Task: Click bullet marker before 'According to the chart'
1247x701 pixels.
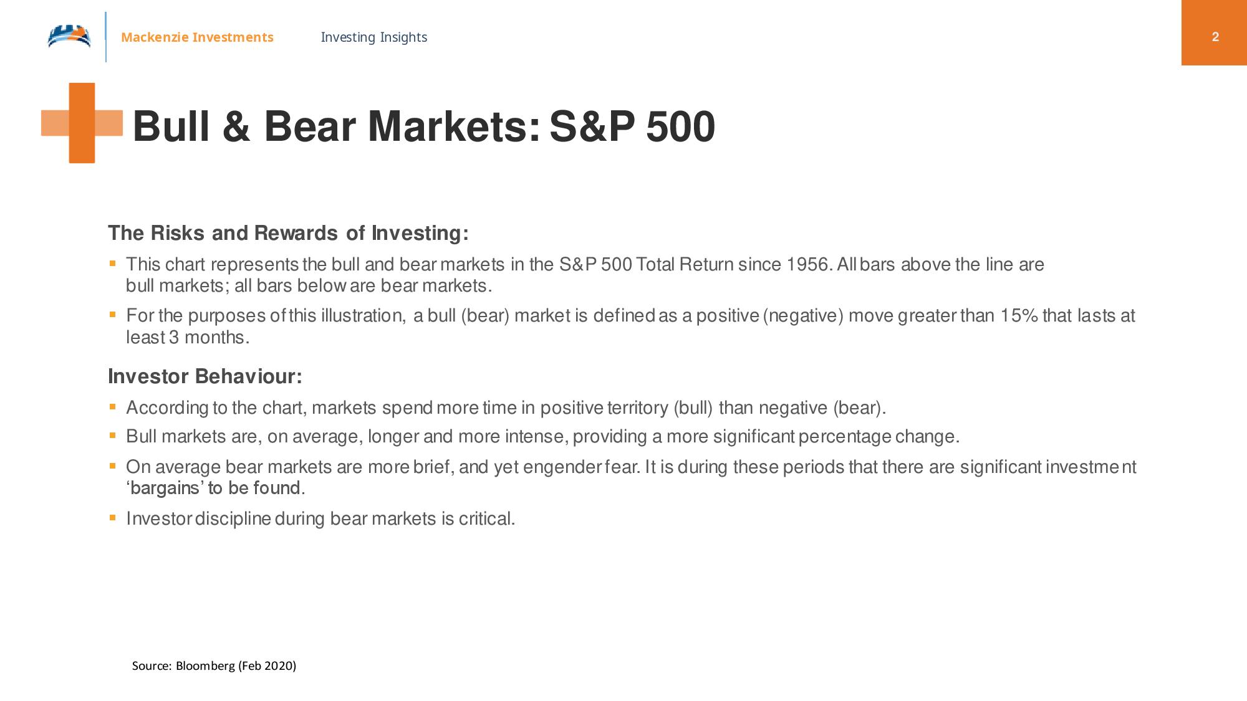Action: point(113,407)
